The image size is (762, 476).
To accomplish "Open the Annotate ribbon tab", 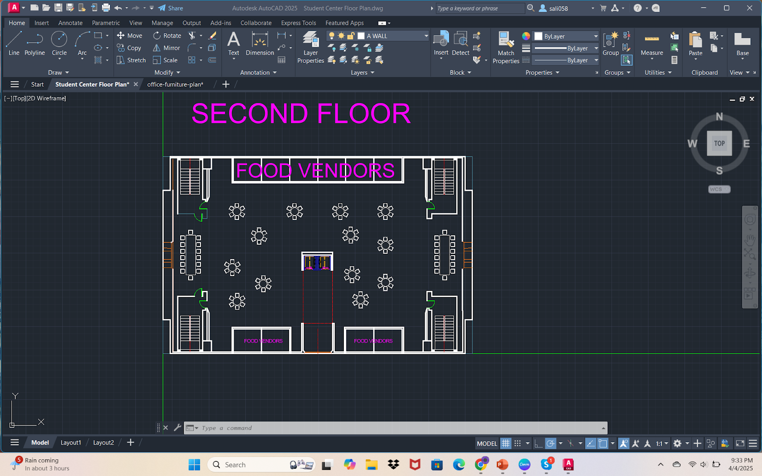I will click(x=70, y=23).
